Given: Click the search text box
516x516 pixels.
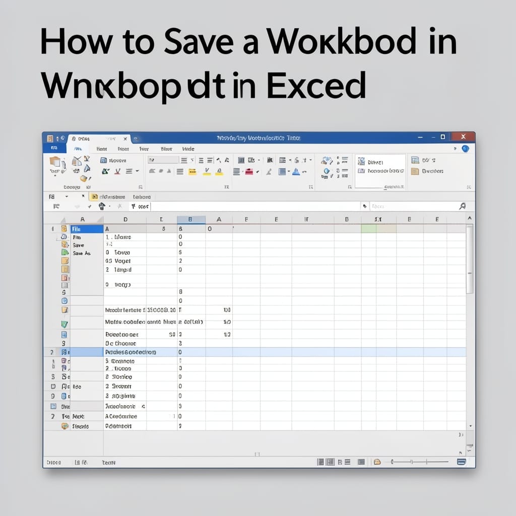Looking at the screenshot, I should point(413,206).
